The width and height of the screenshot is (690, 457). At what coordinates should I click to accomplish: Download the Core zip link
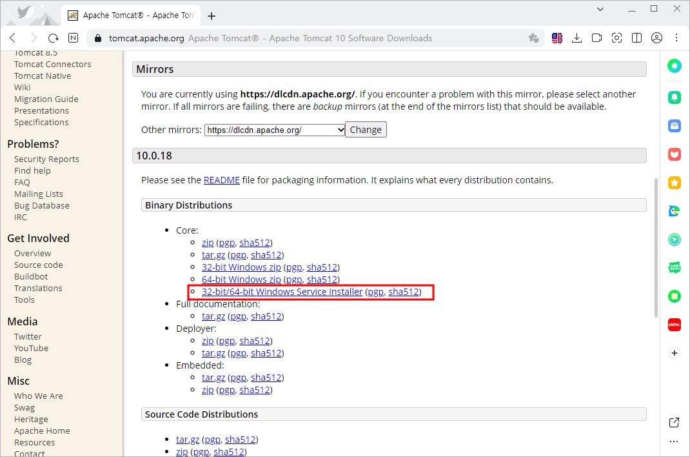point(208,243)
